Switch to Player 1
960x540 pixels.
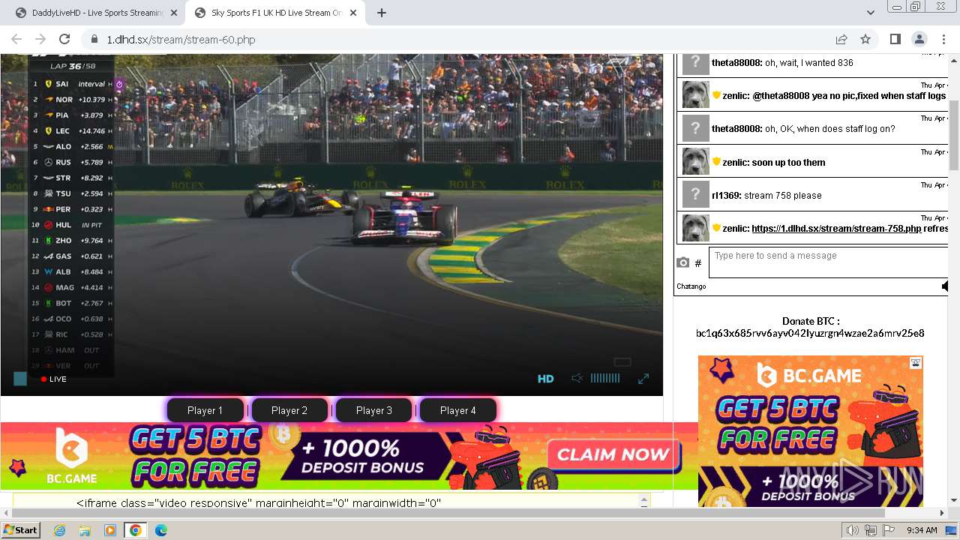[205, 410]
